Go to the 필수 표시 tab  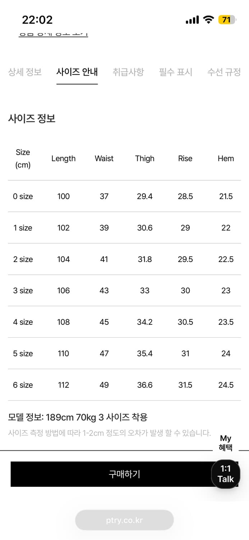pos(176,72)
